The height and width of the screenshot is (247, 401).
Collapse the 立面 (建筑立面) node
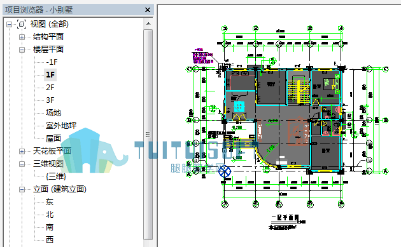click(22, 189)
